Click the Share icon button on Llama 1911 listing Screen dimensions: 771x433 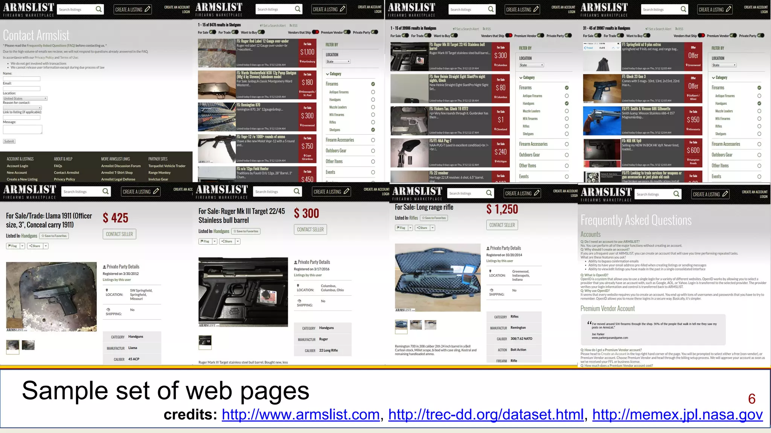tap(35, 246)
